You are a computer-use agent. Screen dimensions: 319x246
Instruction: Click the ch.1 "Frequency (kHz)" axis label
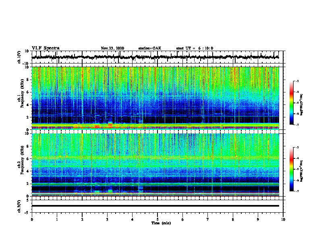tap(22, 93)
